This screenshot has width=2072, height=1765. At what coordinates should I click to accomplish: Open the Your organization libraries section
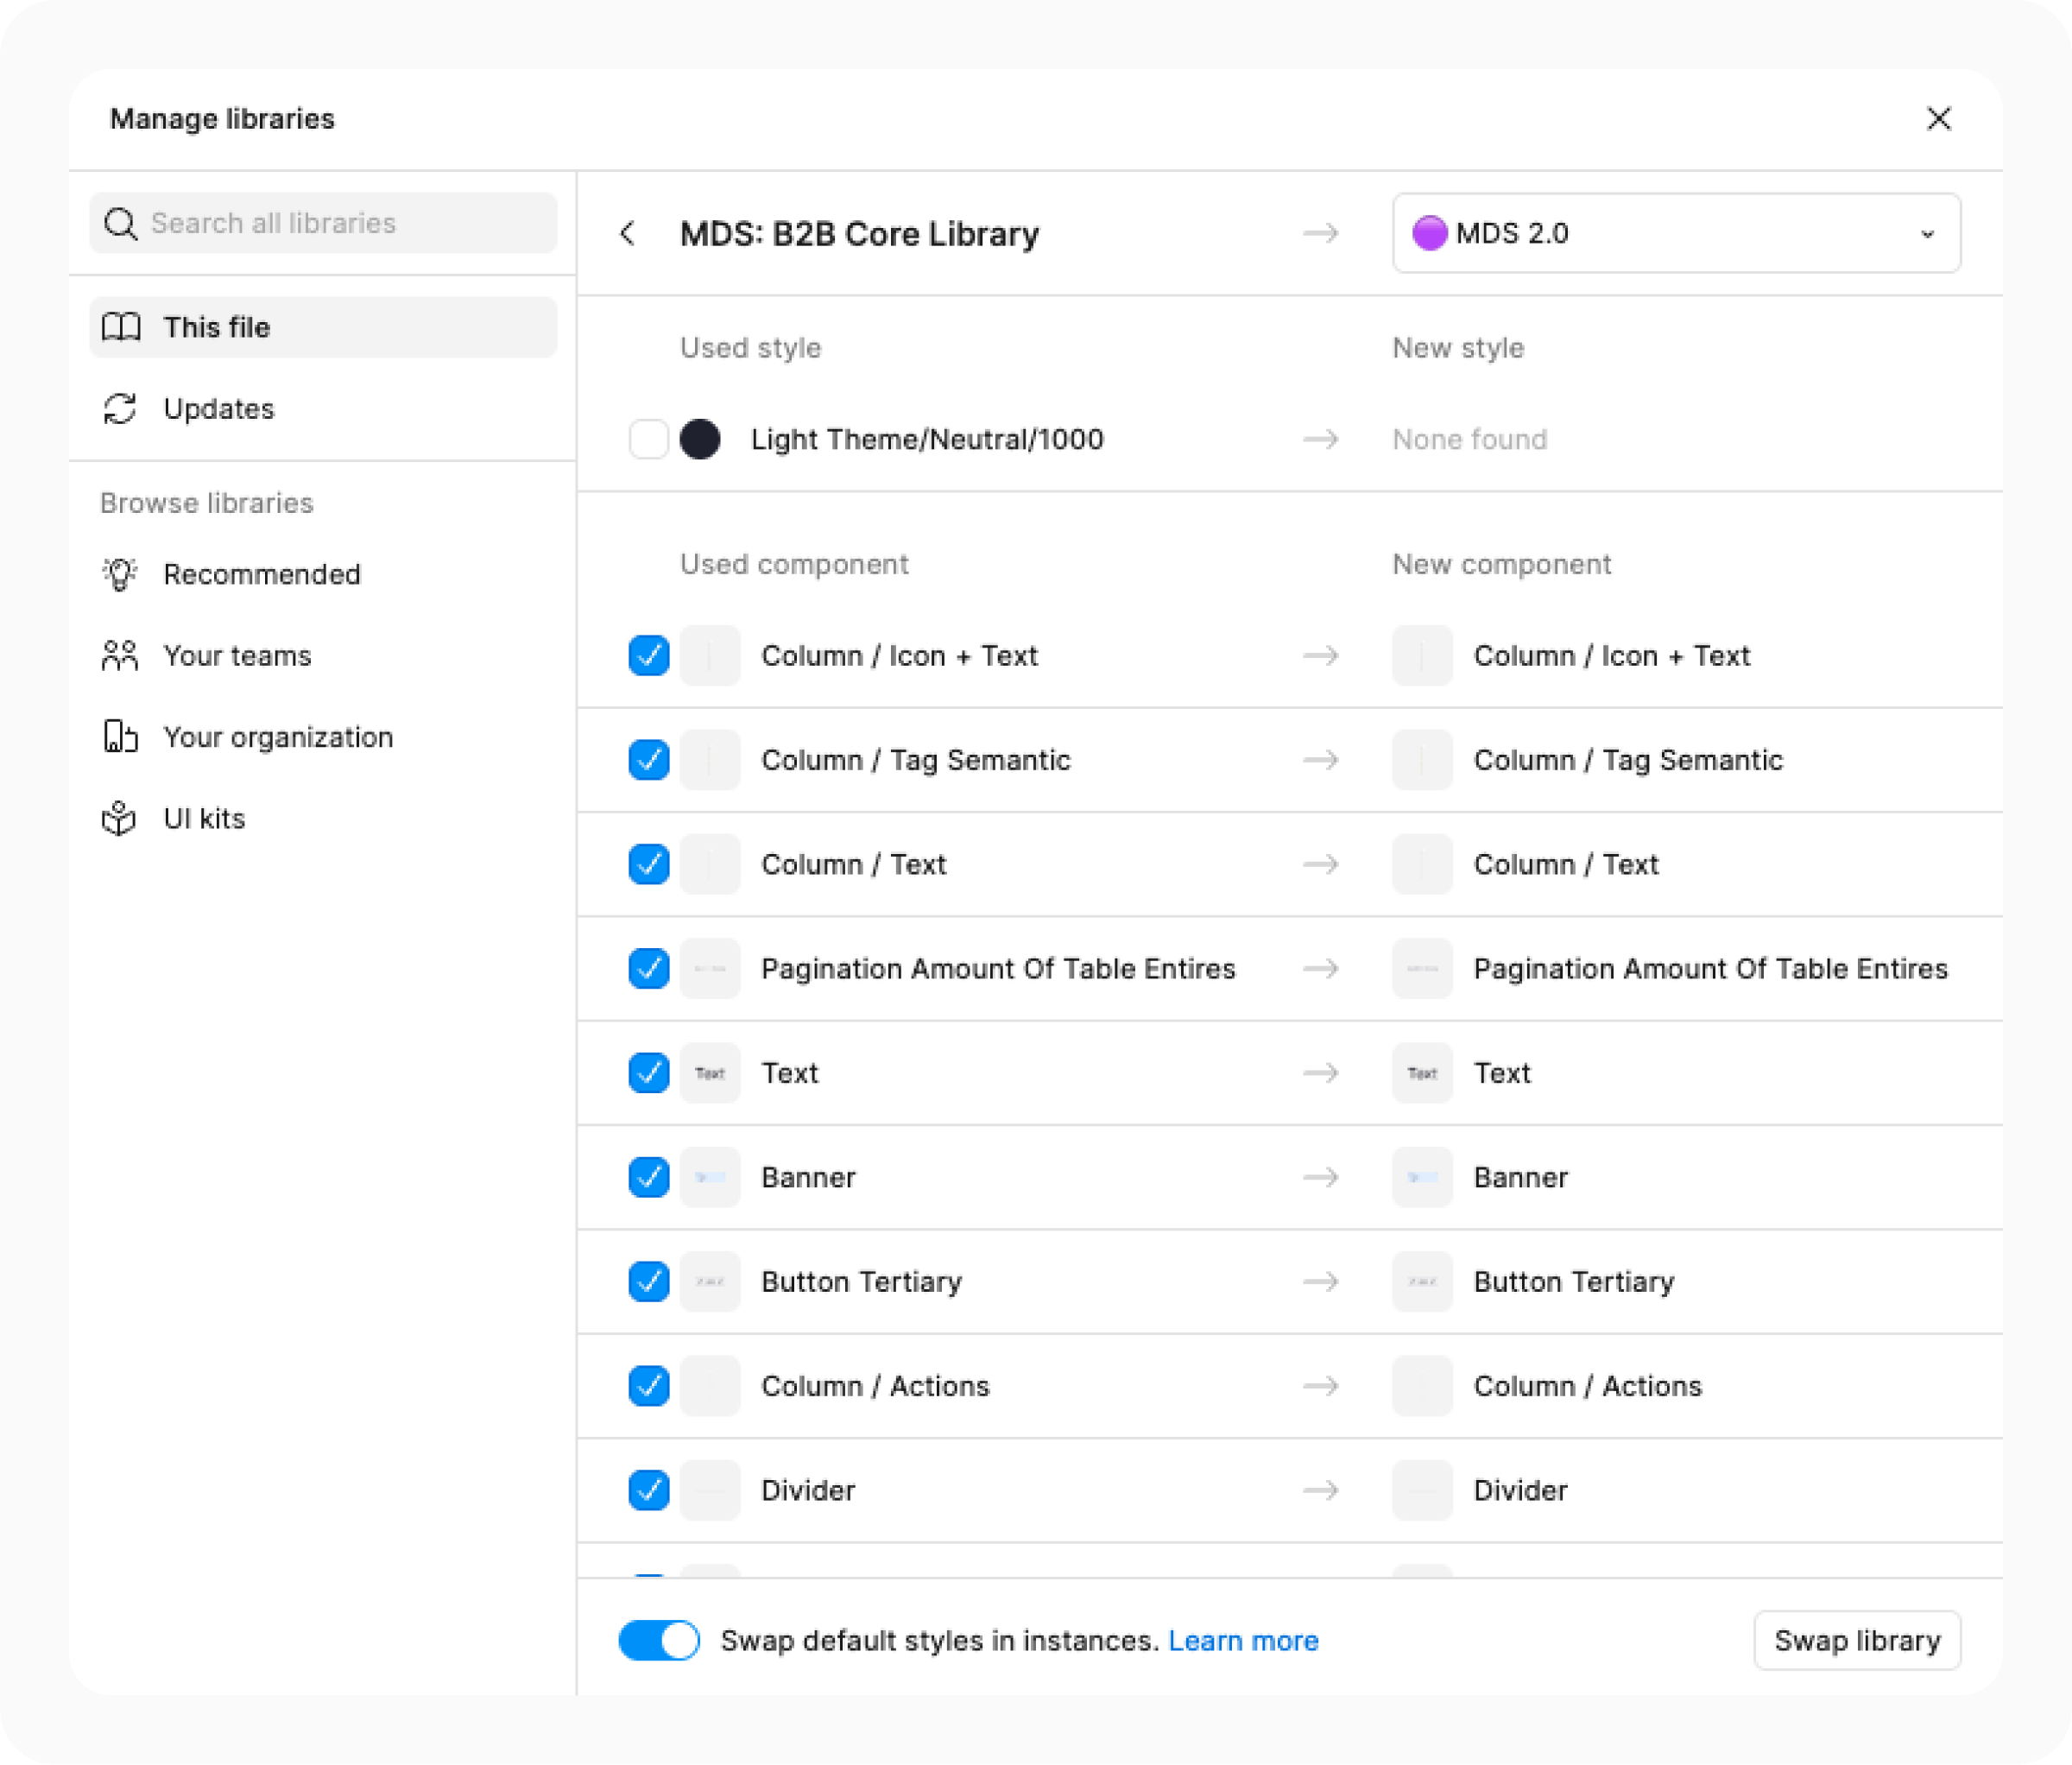click(x=278, y=737)
